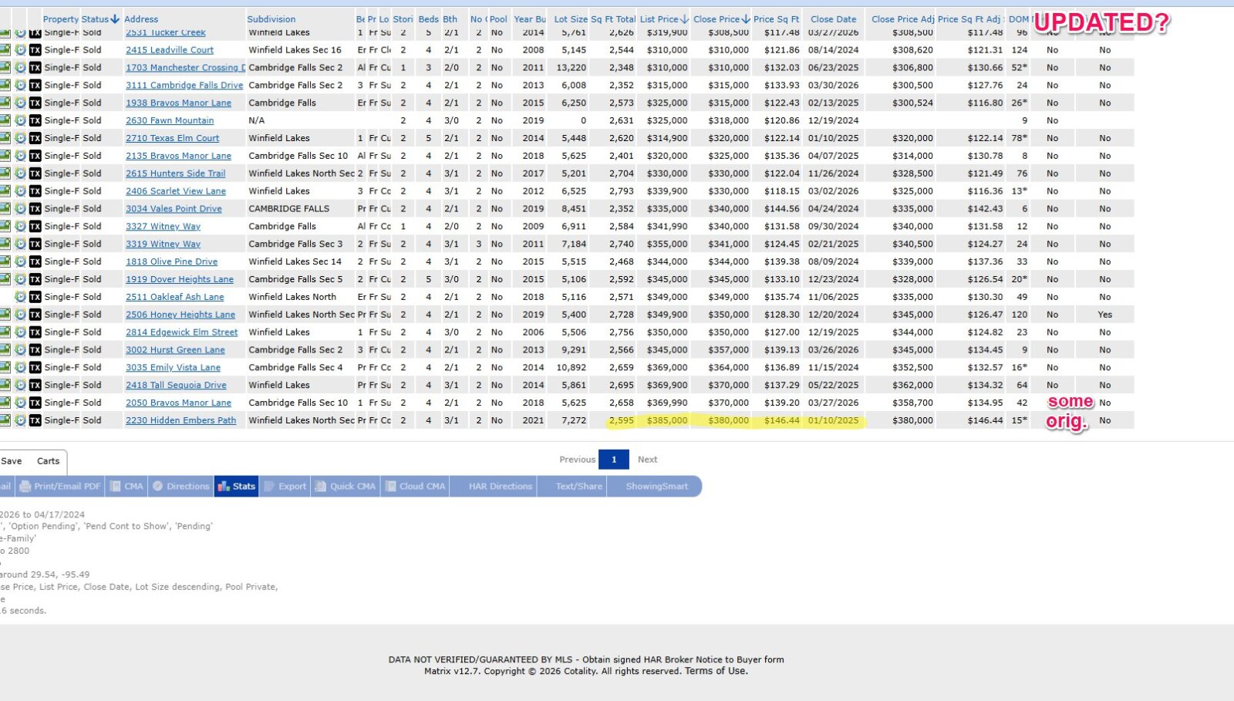Click the Directions toolbar icon
1234x701 pixels.
coord(180,487)
